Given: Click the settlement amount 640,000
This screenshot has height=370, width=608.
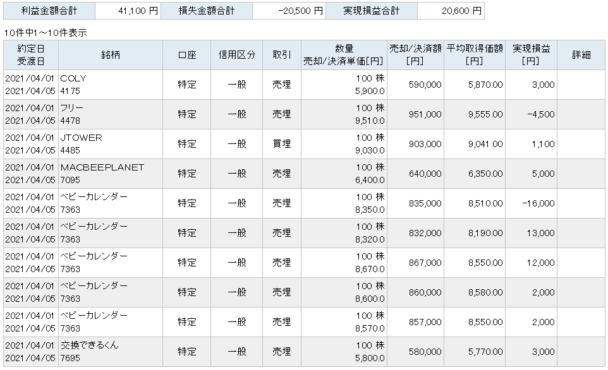Looking at the screenshot, I should click(x=425, y=174).
